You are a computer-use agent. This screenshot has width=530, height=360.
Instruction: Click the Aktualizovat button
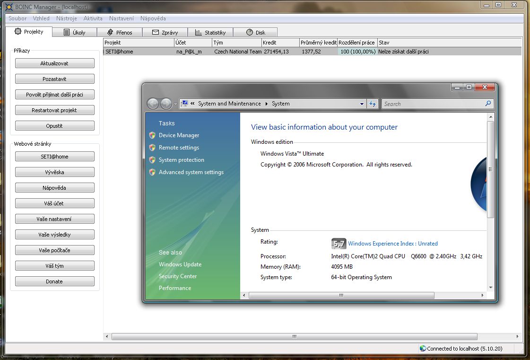pos(54,63)
